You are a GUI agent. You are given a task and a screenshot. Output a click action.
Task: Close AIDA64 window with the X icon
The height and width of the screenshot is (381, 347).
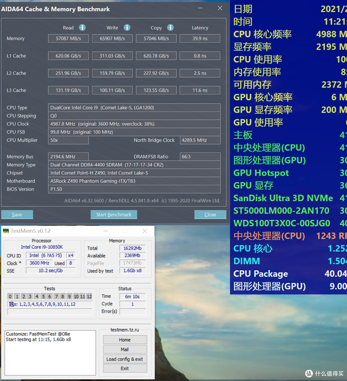pos(220,8)
